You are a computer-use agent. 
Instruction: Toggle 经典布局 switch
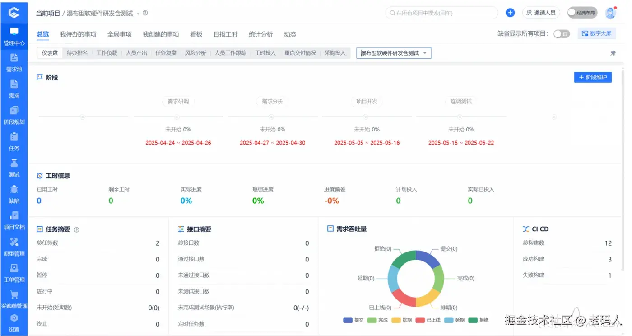pos(582,13)
